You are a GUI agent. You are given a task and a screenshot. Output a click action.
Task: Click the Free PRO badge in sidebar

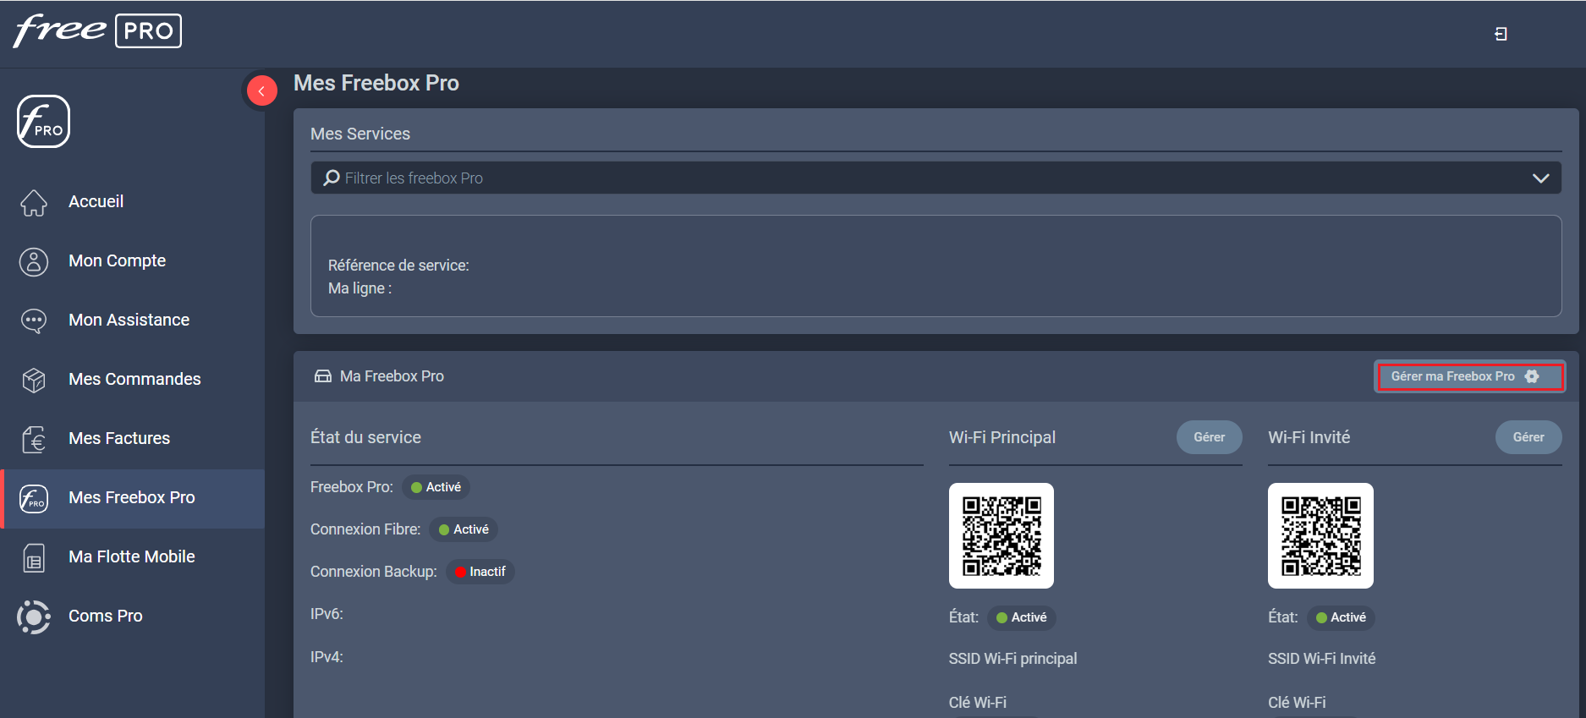[43, 121]
